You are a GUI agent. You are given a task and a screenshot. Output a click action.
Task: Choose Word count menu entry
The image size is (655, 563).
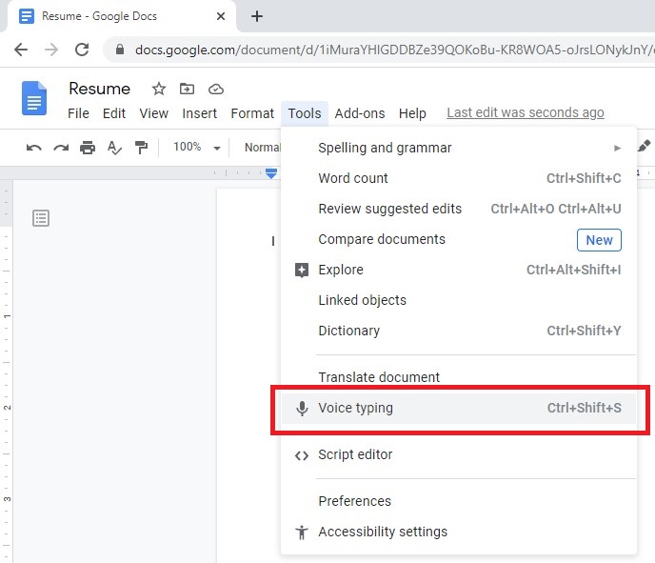pyautogui.click(x=353, y=178)
